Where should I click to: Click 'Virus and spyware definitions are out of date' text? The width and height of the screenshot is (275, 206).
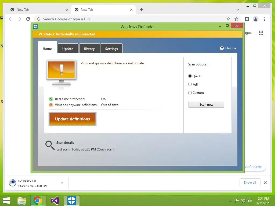113,63
